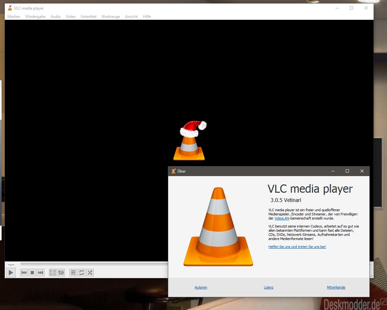
Task: Open the Ansicht menu
Action: coord(131,17)
